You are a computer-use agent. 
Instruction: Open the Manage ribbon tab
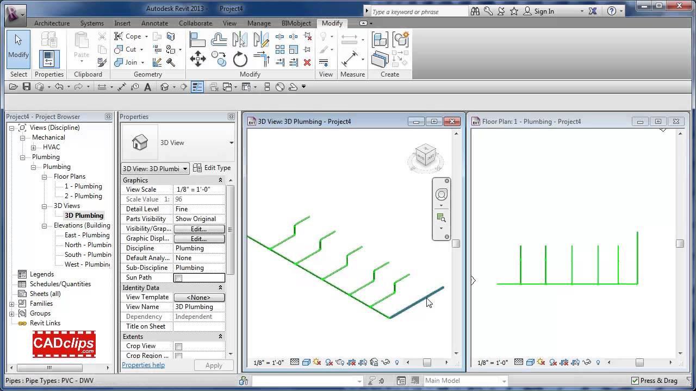[x=259, y=23]
